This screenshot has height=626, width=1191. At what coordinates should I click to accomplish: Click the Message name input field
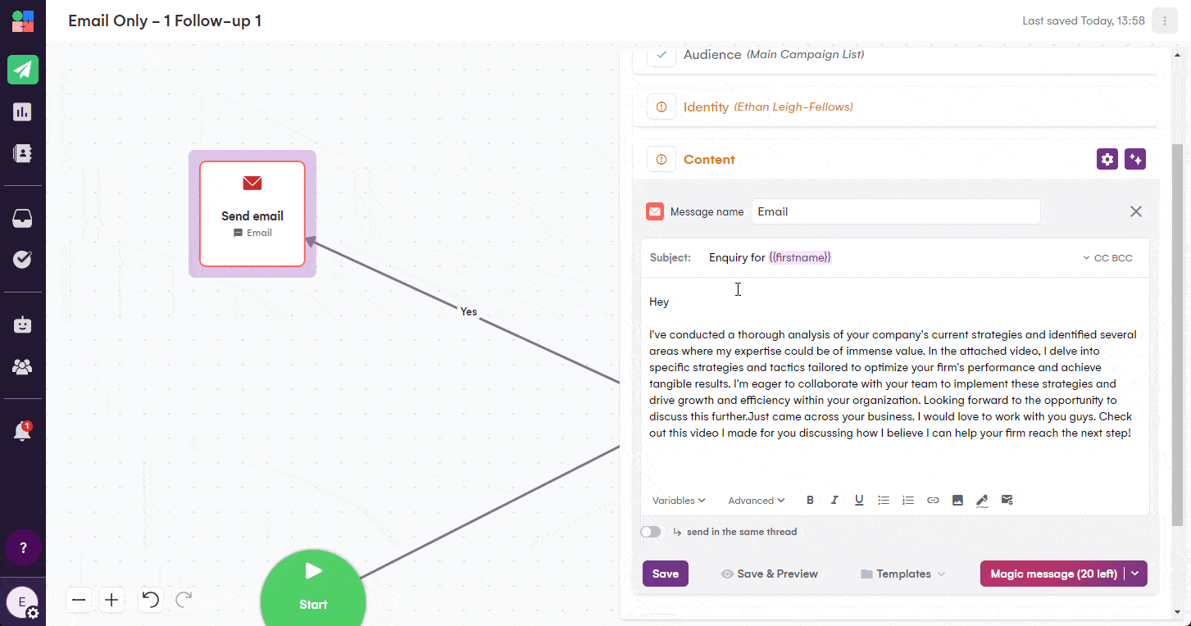pyautogui.click(x=896, y=211)
